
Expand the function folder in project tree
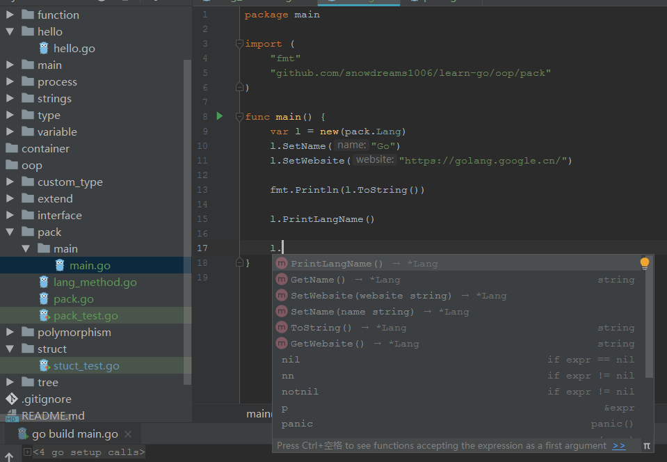click(x=10, y=15)
